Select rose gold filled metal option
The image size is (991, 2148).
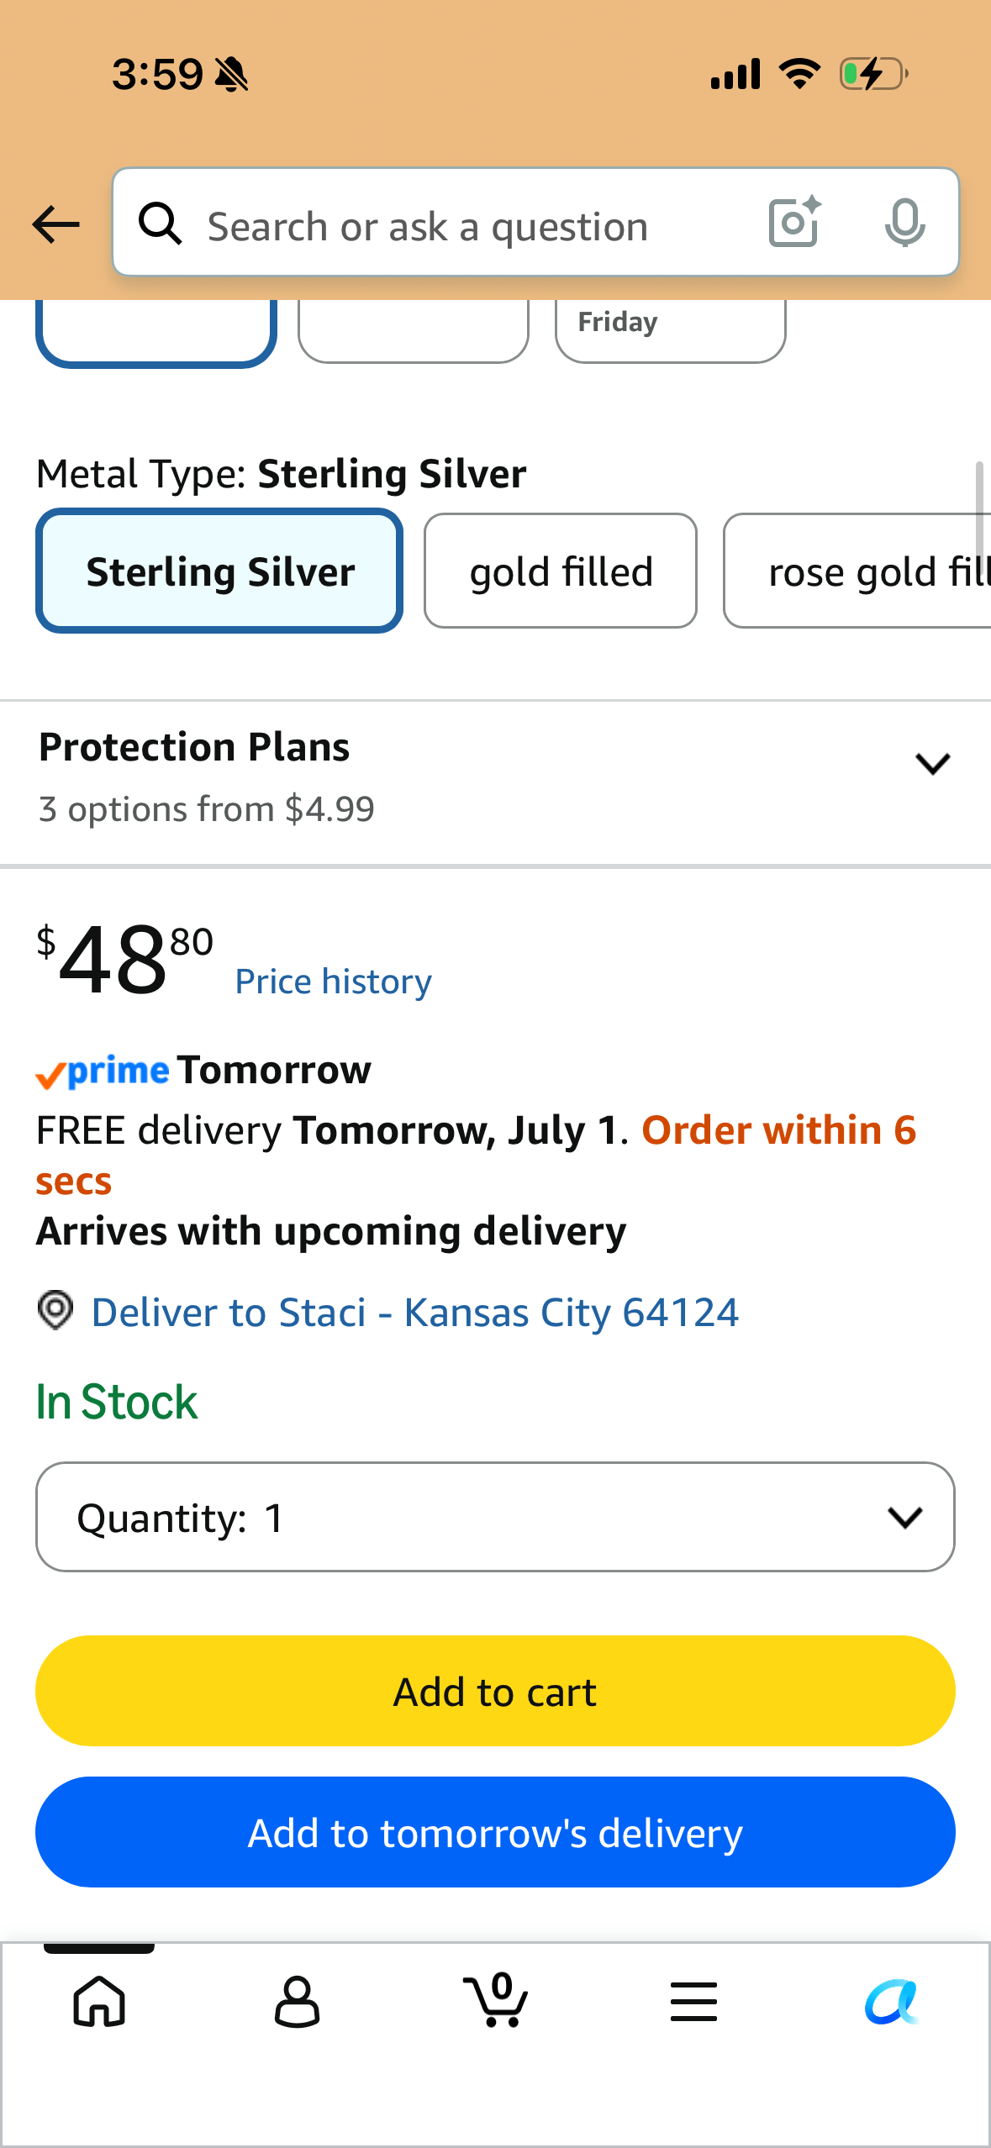857,571
